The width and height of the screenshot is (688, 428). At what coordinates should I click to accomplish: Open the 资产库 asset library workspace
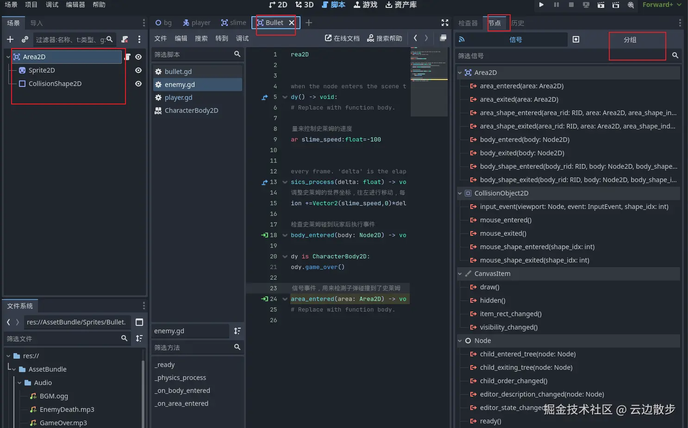pos(401,5)
